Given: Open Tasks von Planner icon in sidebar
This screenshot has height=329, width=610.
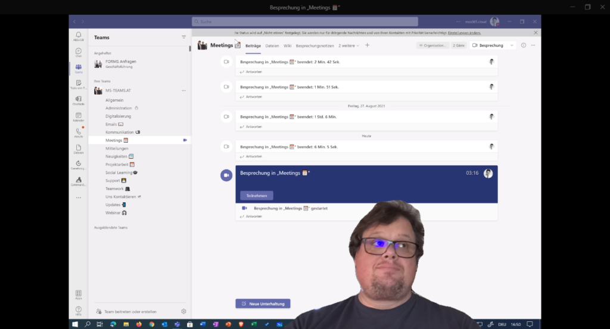Looking at the screenshot, I should [79, 84].
